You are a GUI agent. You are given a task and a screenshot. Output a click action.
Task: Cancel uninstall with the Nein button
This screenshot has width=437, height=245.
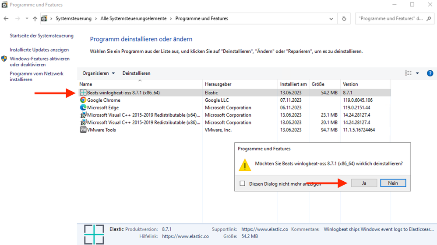coord(393,183)
